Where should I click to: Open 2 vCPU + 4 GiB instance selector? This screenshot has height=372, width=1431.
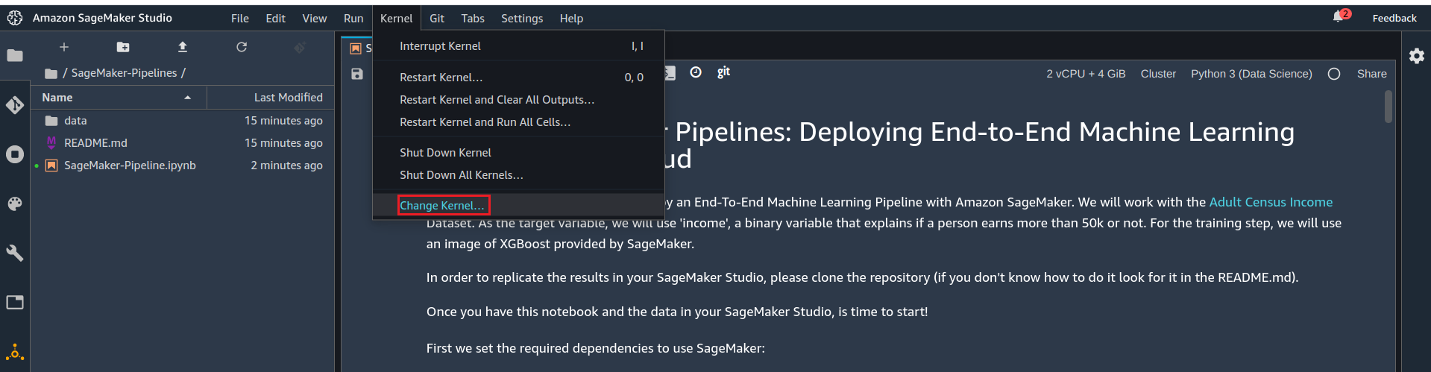coord(1085,74)
